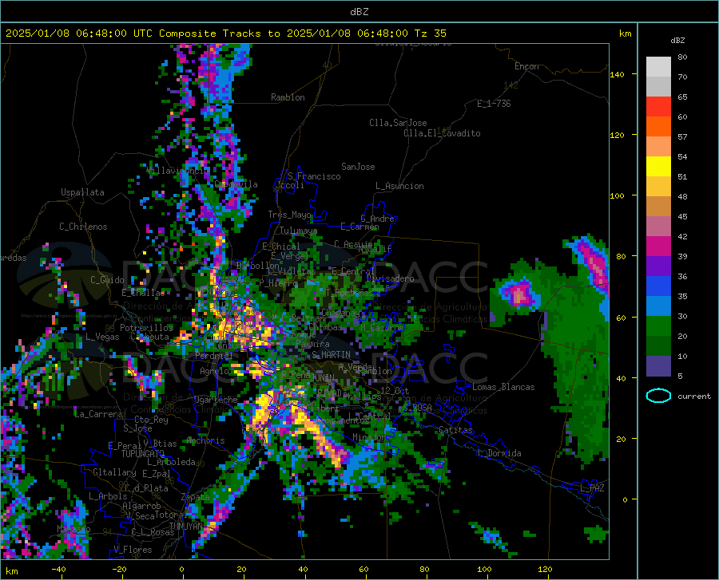Click the TUPUNGATO map label
This screenshot has width=719, height=580.
tap(143, 454)
